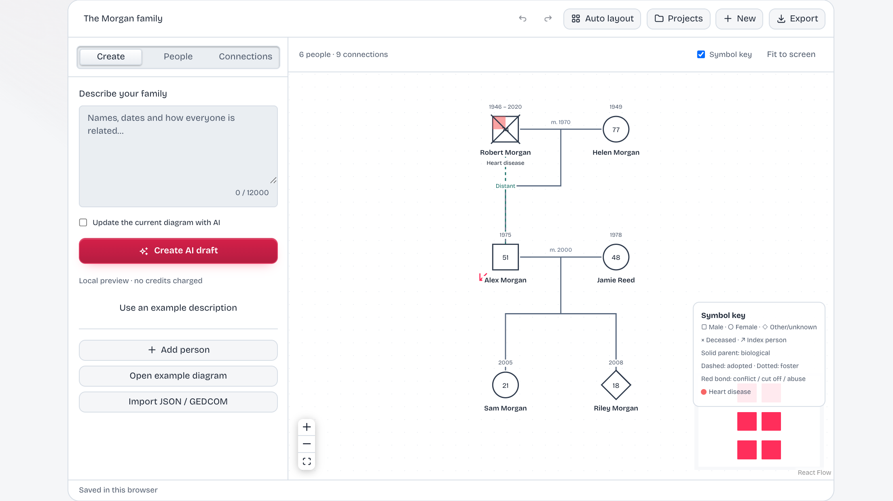Click Heart disease label under Robert Morgan
The height and width of the screenshot is (501, 893).
(506, 163)
